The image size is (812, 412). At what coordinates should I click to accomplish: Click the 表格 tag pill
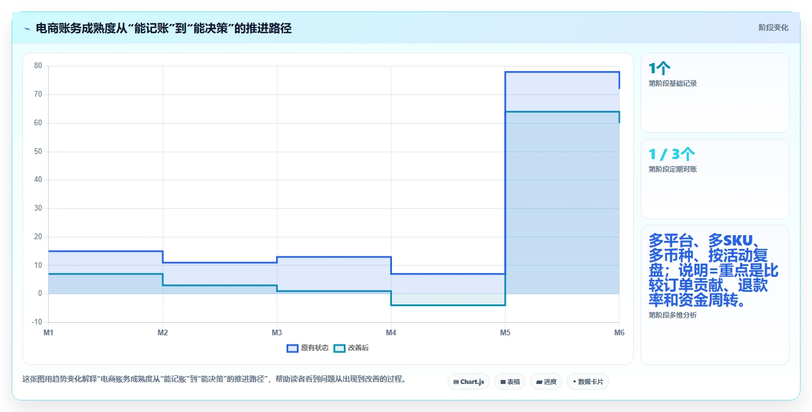pyautogui.click(x=510, y=382)
